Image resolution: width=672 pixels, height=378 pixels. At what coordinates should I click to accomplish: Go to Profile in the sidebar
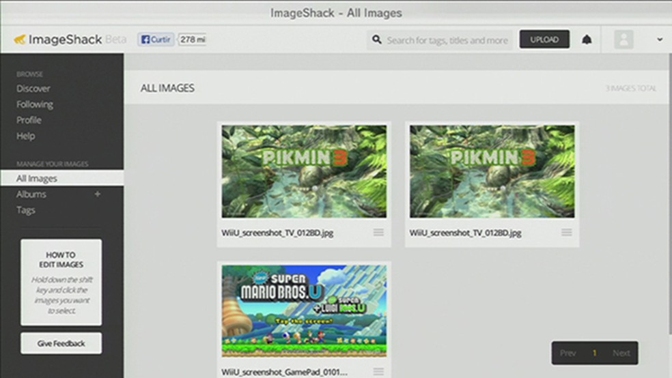point(29,120)
